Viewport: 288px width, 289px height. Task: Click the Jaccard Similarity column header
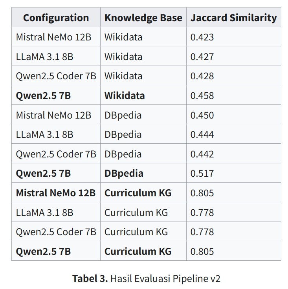pyautogui.click(x=233, y=18)
